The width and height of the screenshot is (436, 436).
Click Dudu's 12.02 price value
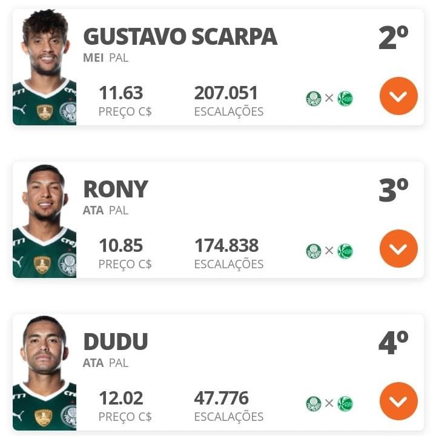pos(121,398)
